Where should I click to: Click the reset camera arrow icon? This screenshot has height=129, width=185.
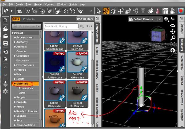[173, 51]
